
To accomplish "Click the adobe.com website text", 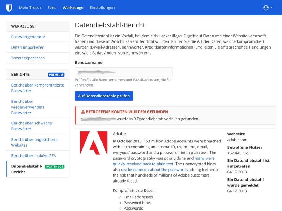I will click(x=237, y=140).
